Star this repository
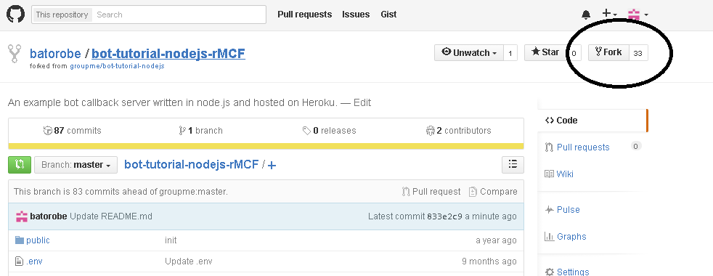Viewport: 713px width, 276px height. [545, 53]
